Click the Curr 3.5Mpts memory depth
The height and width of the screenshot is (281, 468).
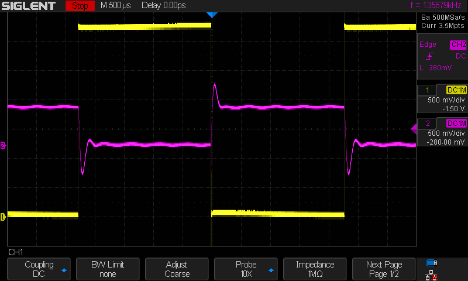443,26
